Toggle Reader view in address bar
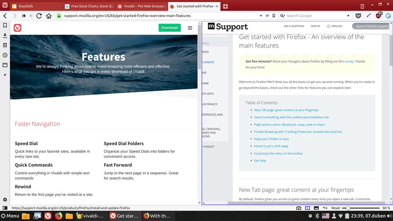This screenshot has width=393, height=221. 267,16
